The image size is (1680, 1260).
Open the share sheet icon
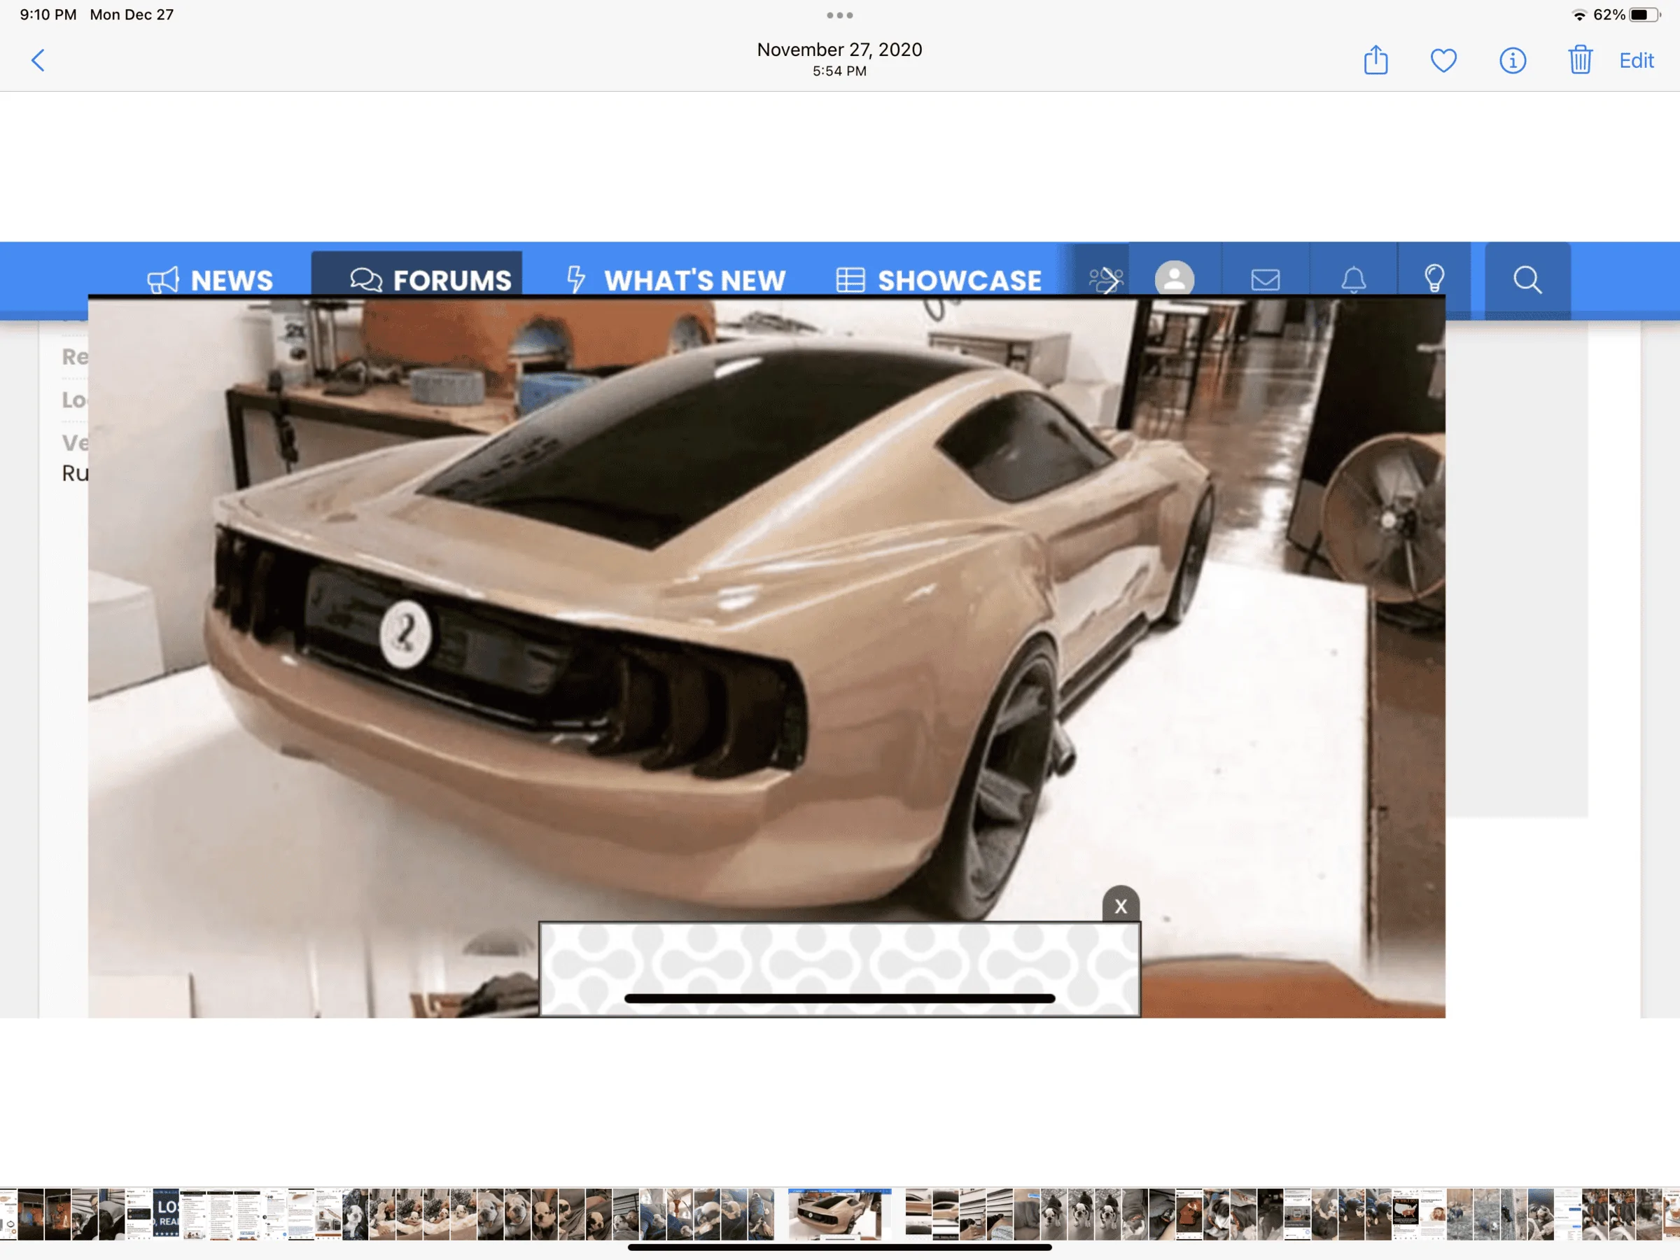tap(1375, 60)
